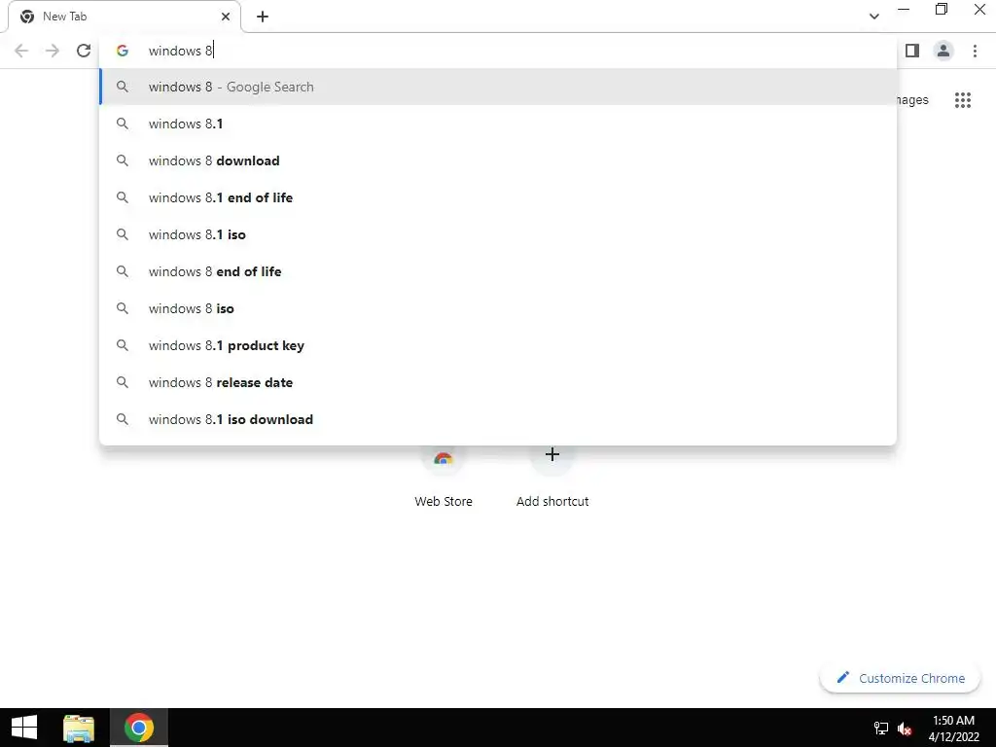Open the Images link
The width and height of the screenshot is (996, 747).
912,100
